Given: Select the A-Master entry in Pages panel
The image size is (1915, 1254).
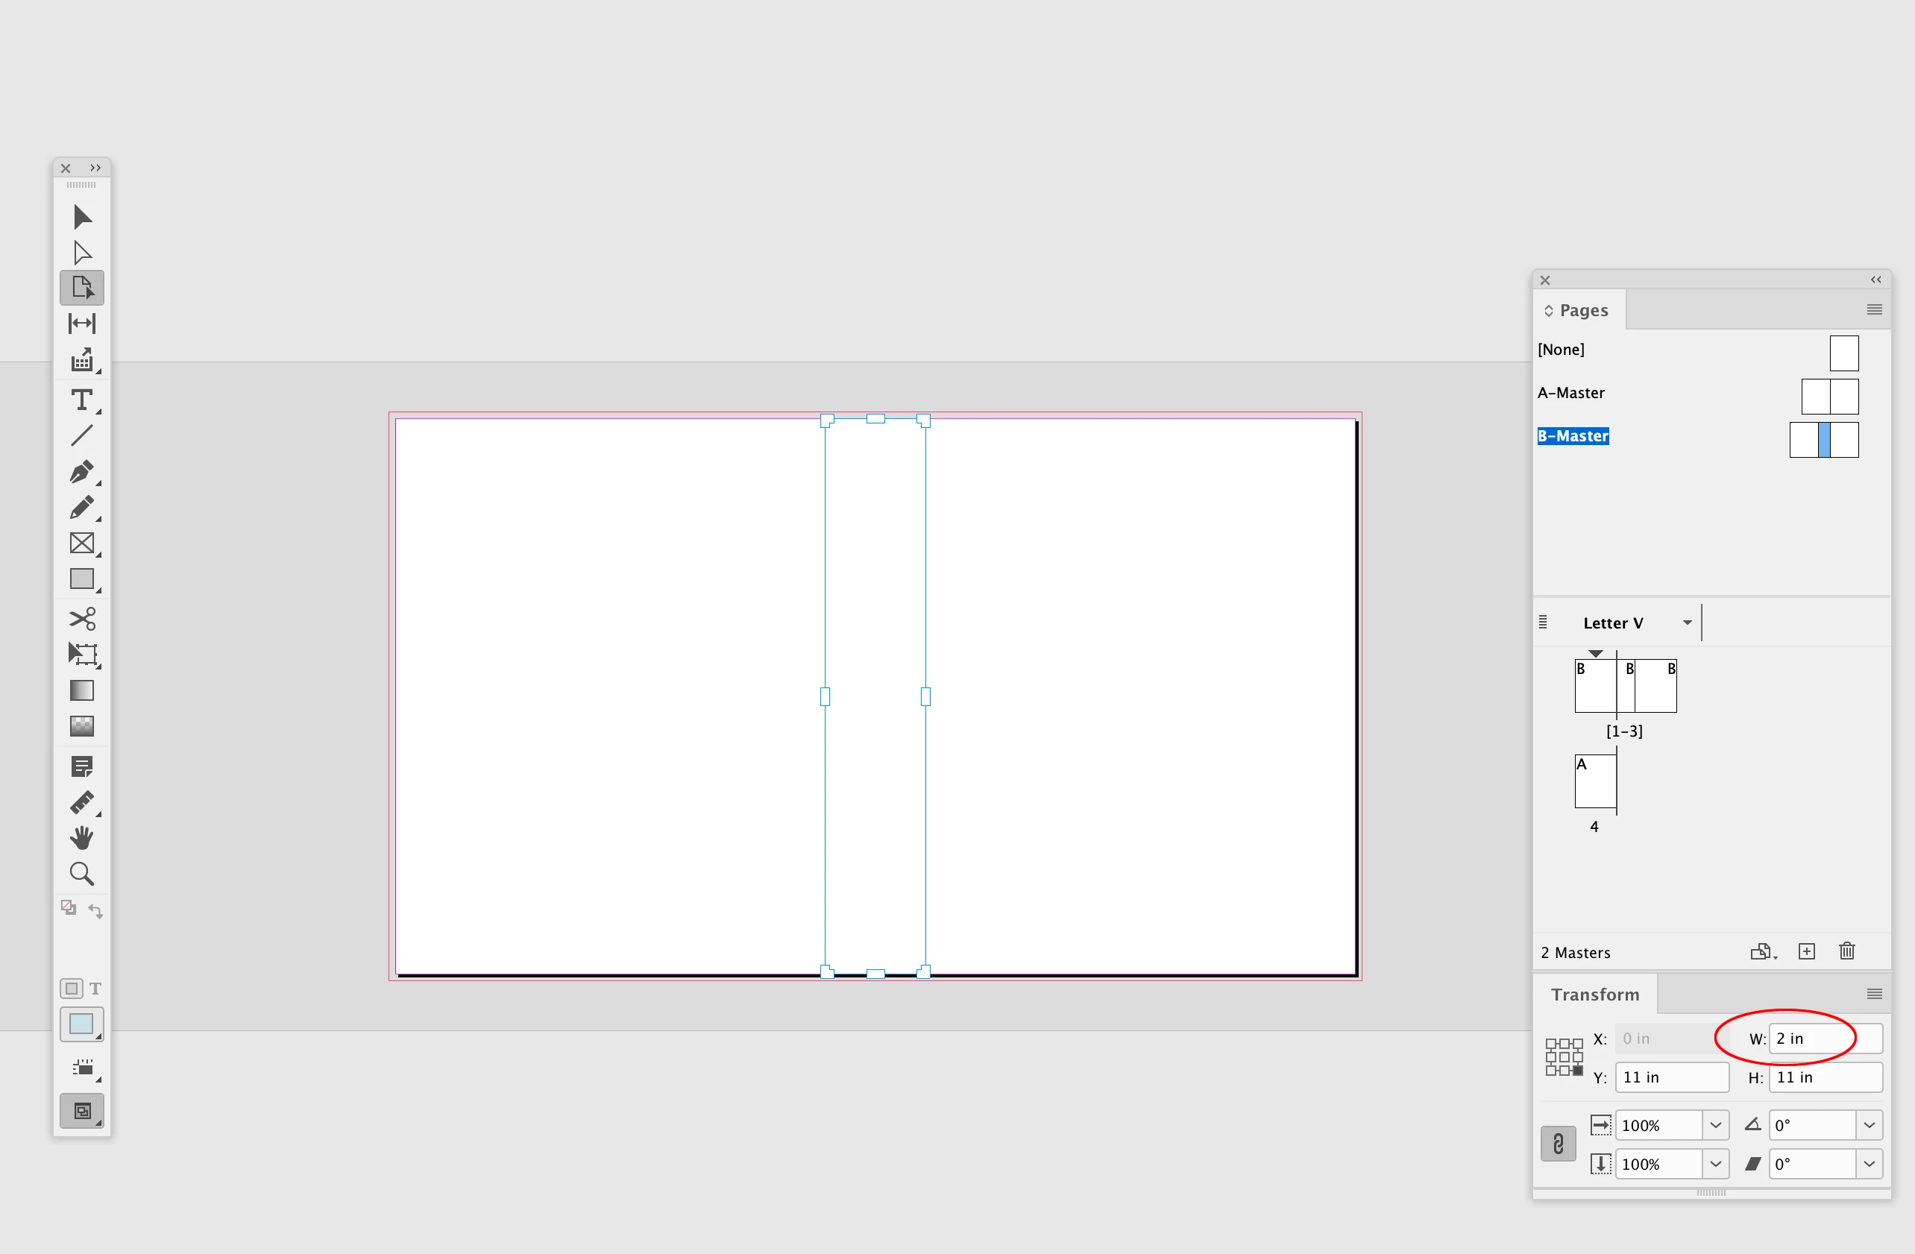Looking at the screenshot, I should pos(1570,393).
